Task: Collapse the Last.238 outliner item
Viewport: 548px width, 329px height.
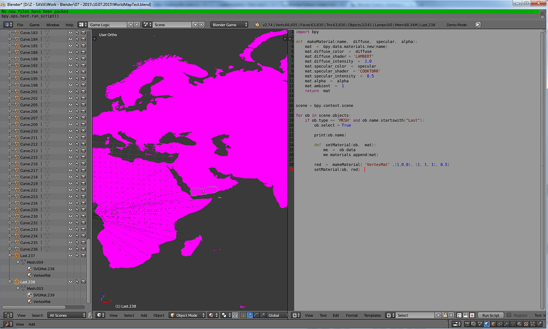Action: (x=10, y=282)
